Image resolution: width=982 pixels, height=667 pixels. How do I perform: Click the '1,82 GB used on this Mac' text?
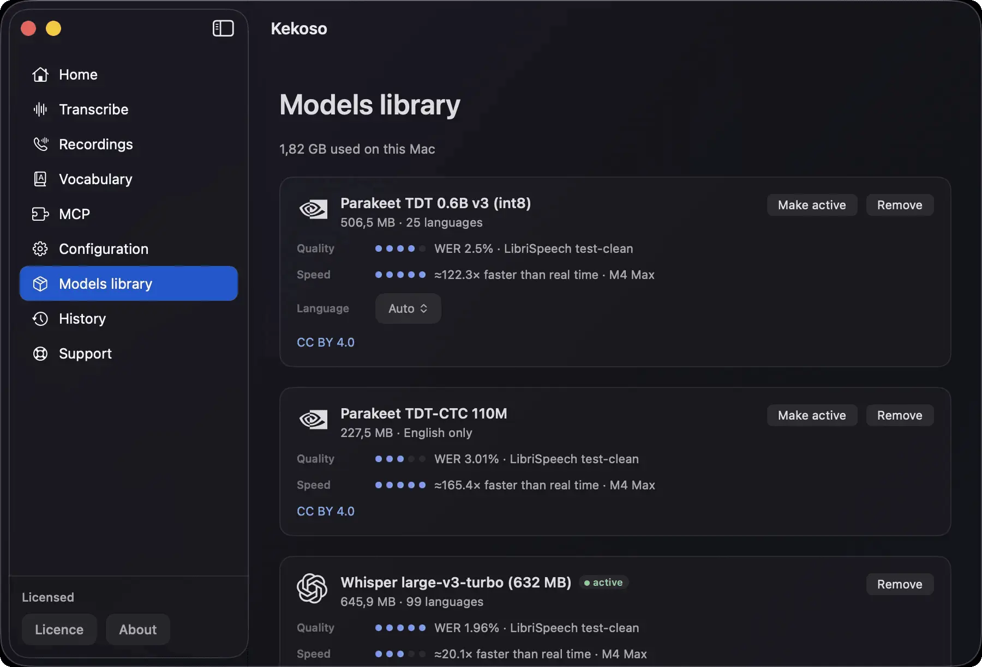pos(357,149)
